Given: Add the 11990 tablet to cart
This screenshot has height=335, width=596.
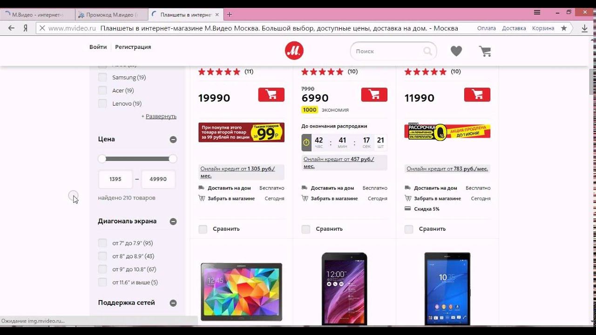Looking at the screenshot, I should (x=477, y=94).
